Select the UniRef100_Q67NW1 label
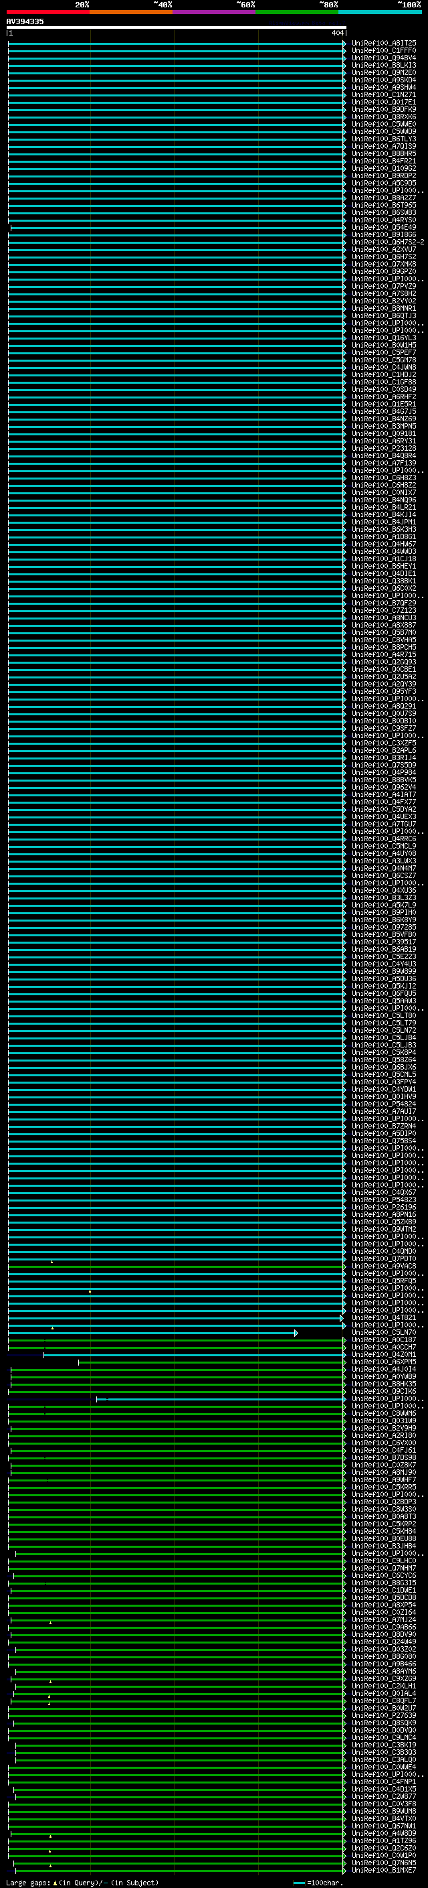 [384, 1826]
